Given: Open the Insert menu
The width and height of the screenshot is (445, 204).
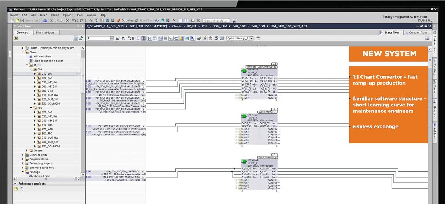Looking at the screenshot, I should point(44,15).
